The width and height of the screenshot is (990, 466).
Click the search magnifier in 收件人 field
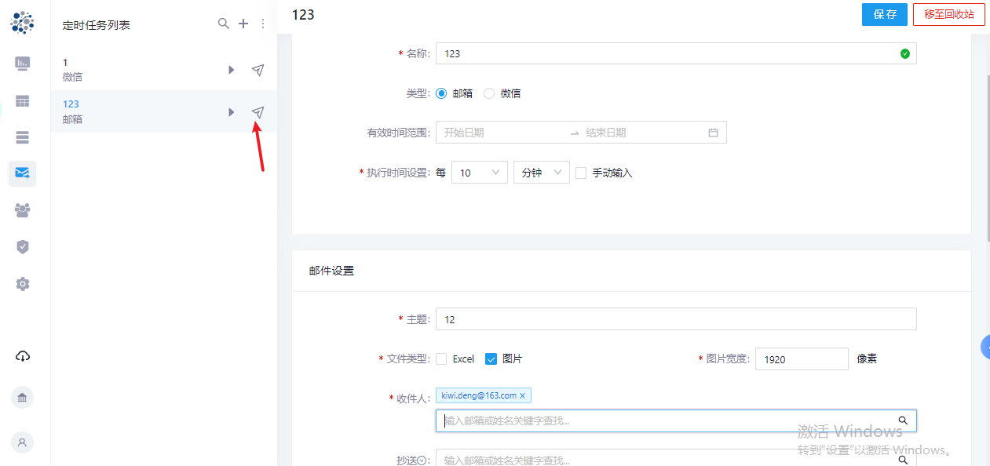pos(903,420)
